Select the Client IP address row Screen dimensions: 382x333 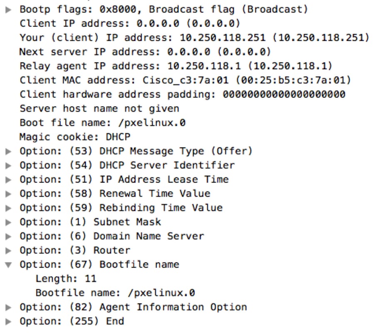point(130,24)
